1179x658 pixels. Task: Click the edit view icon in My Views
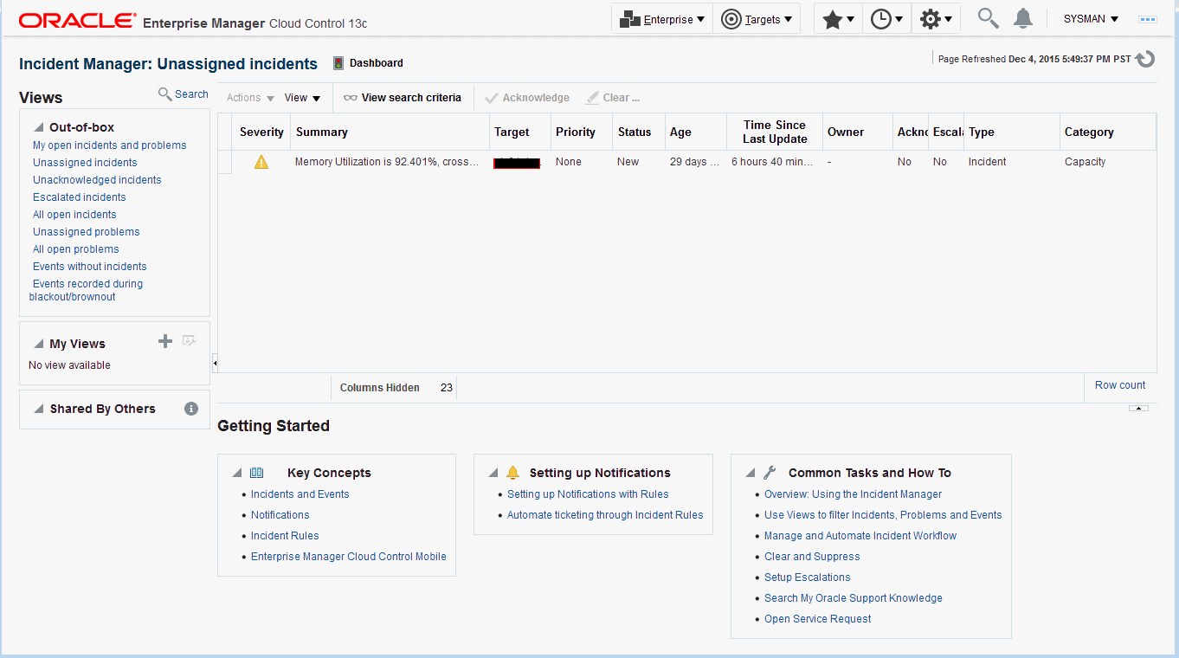[189, 342]
